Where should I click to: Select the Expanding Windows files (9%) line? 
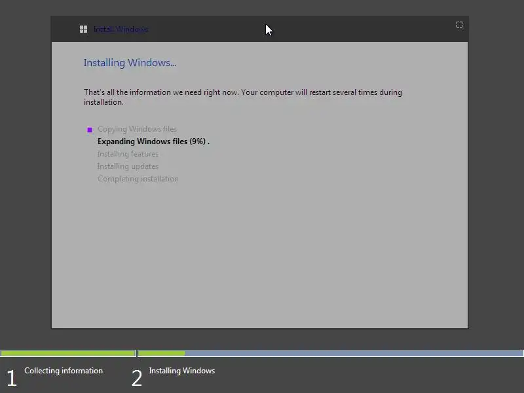(x=153, y=141)
